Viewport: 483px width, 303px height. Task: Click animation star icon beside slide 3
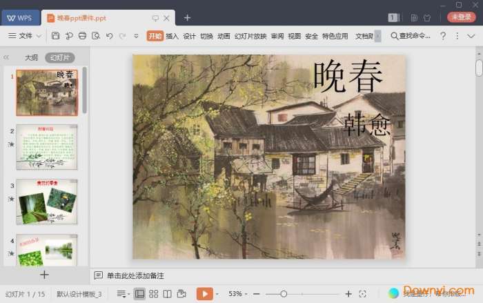(x=11, y=199)
